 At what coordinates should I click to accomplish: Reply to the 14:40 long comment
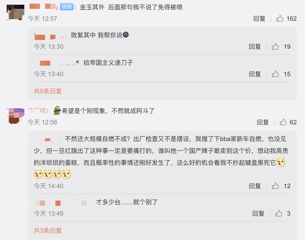255,186
